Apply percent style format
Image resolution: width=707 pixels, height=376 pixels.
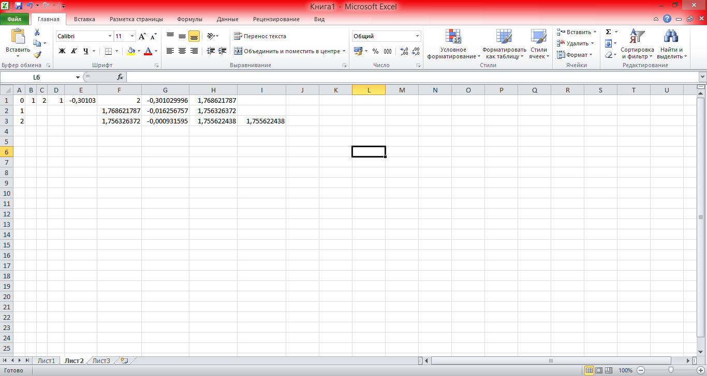(375, 51)
